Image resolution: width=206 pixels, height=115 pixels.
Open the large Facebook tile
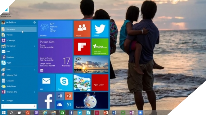(x=46, y=100)
